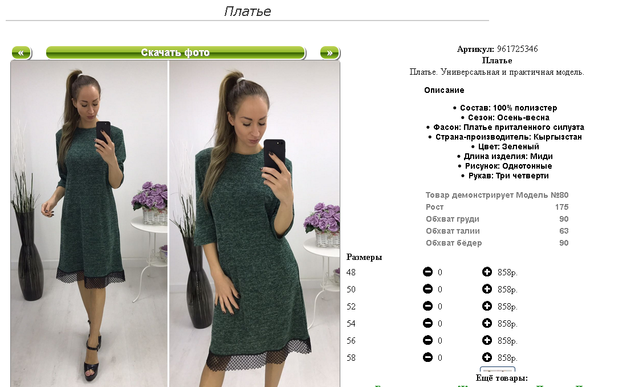
Task: Click the article number 961725346
Action: [517, 49]
